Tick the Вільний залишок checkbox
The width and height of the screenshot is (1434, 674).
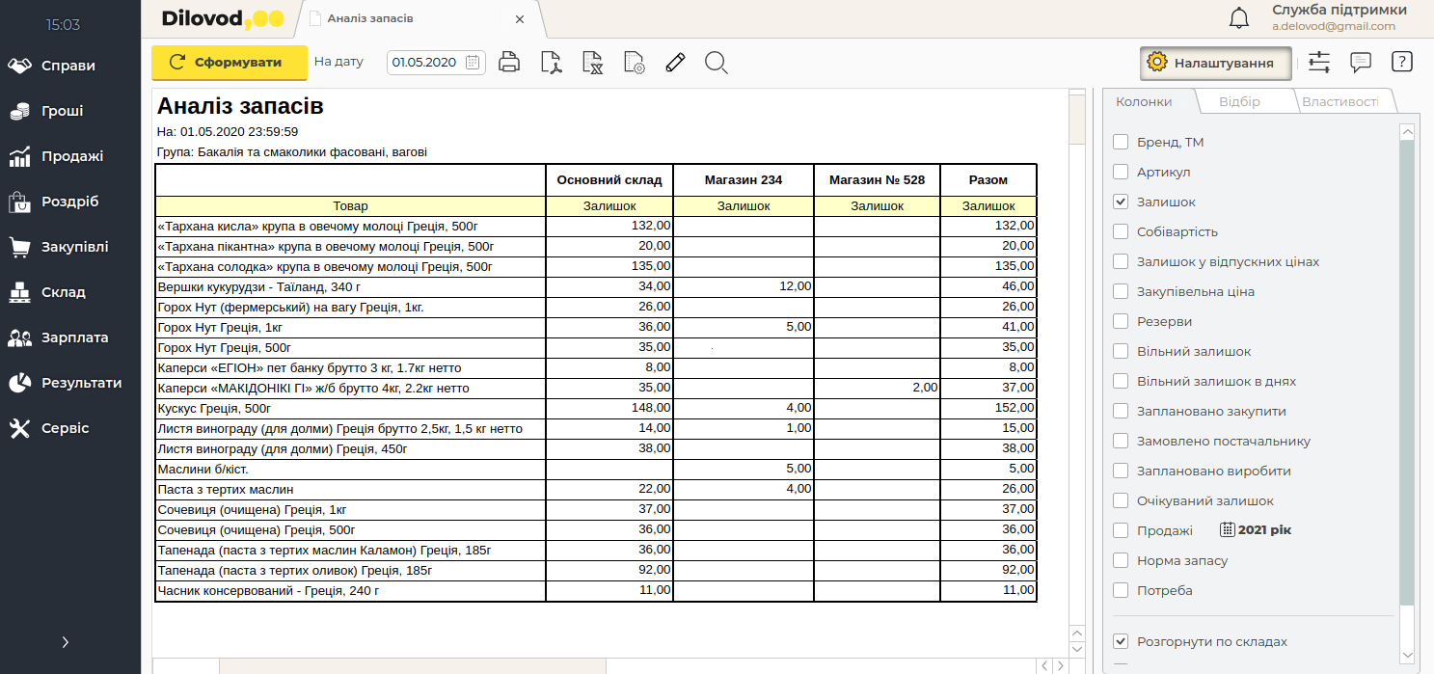click(x=1121, y=351)
